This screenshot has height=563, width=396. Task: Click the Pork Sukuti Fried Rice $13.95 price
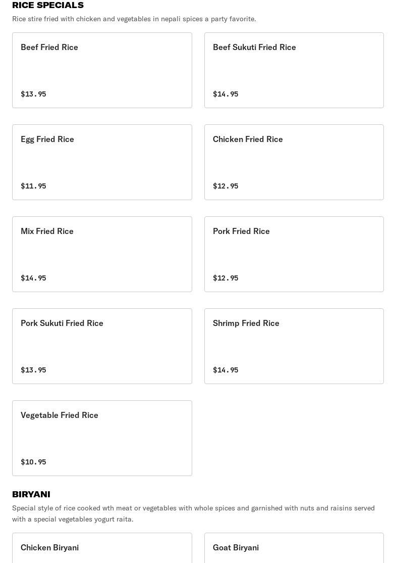coord(33,370)
